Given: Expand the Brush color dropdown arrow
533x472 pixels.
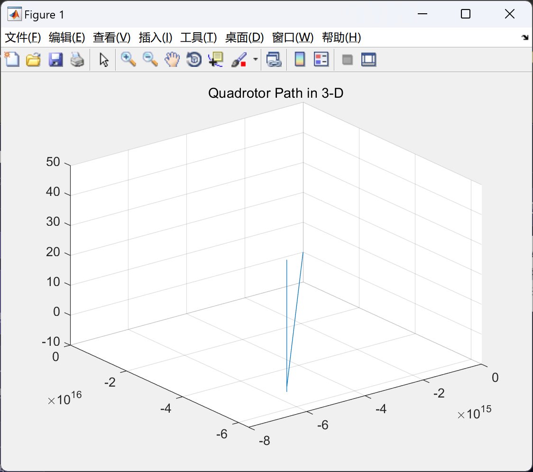Looking at the screenshot, I should (x=255, y=59).
